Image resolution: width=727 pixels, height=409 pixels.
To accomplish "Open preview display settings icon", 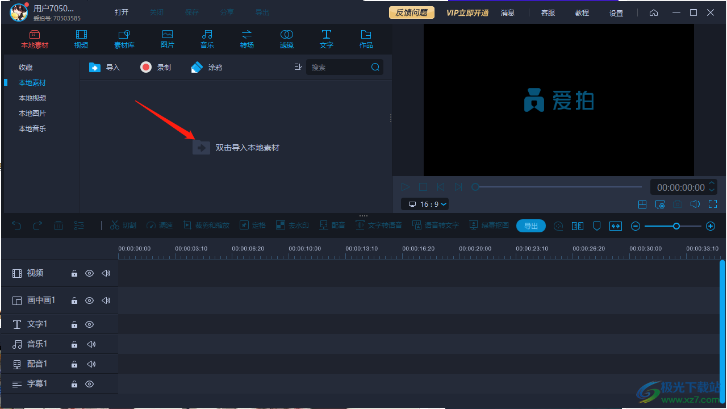I will pyautogui.click(x=660, y=204).
